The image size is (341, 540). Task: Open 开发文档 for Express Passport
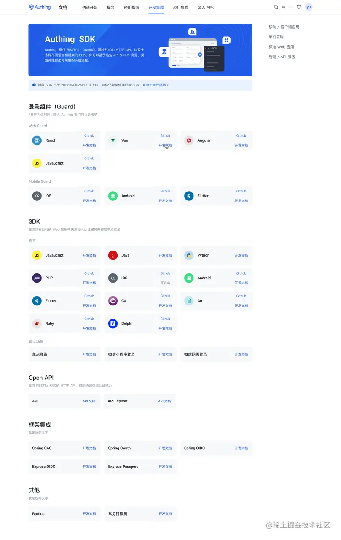[165, 467]
